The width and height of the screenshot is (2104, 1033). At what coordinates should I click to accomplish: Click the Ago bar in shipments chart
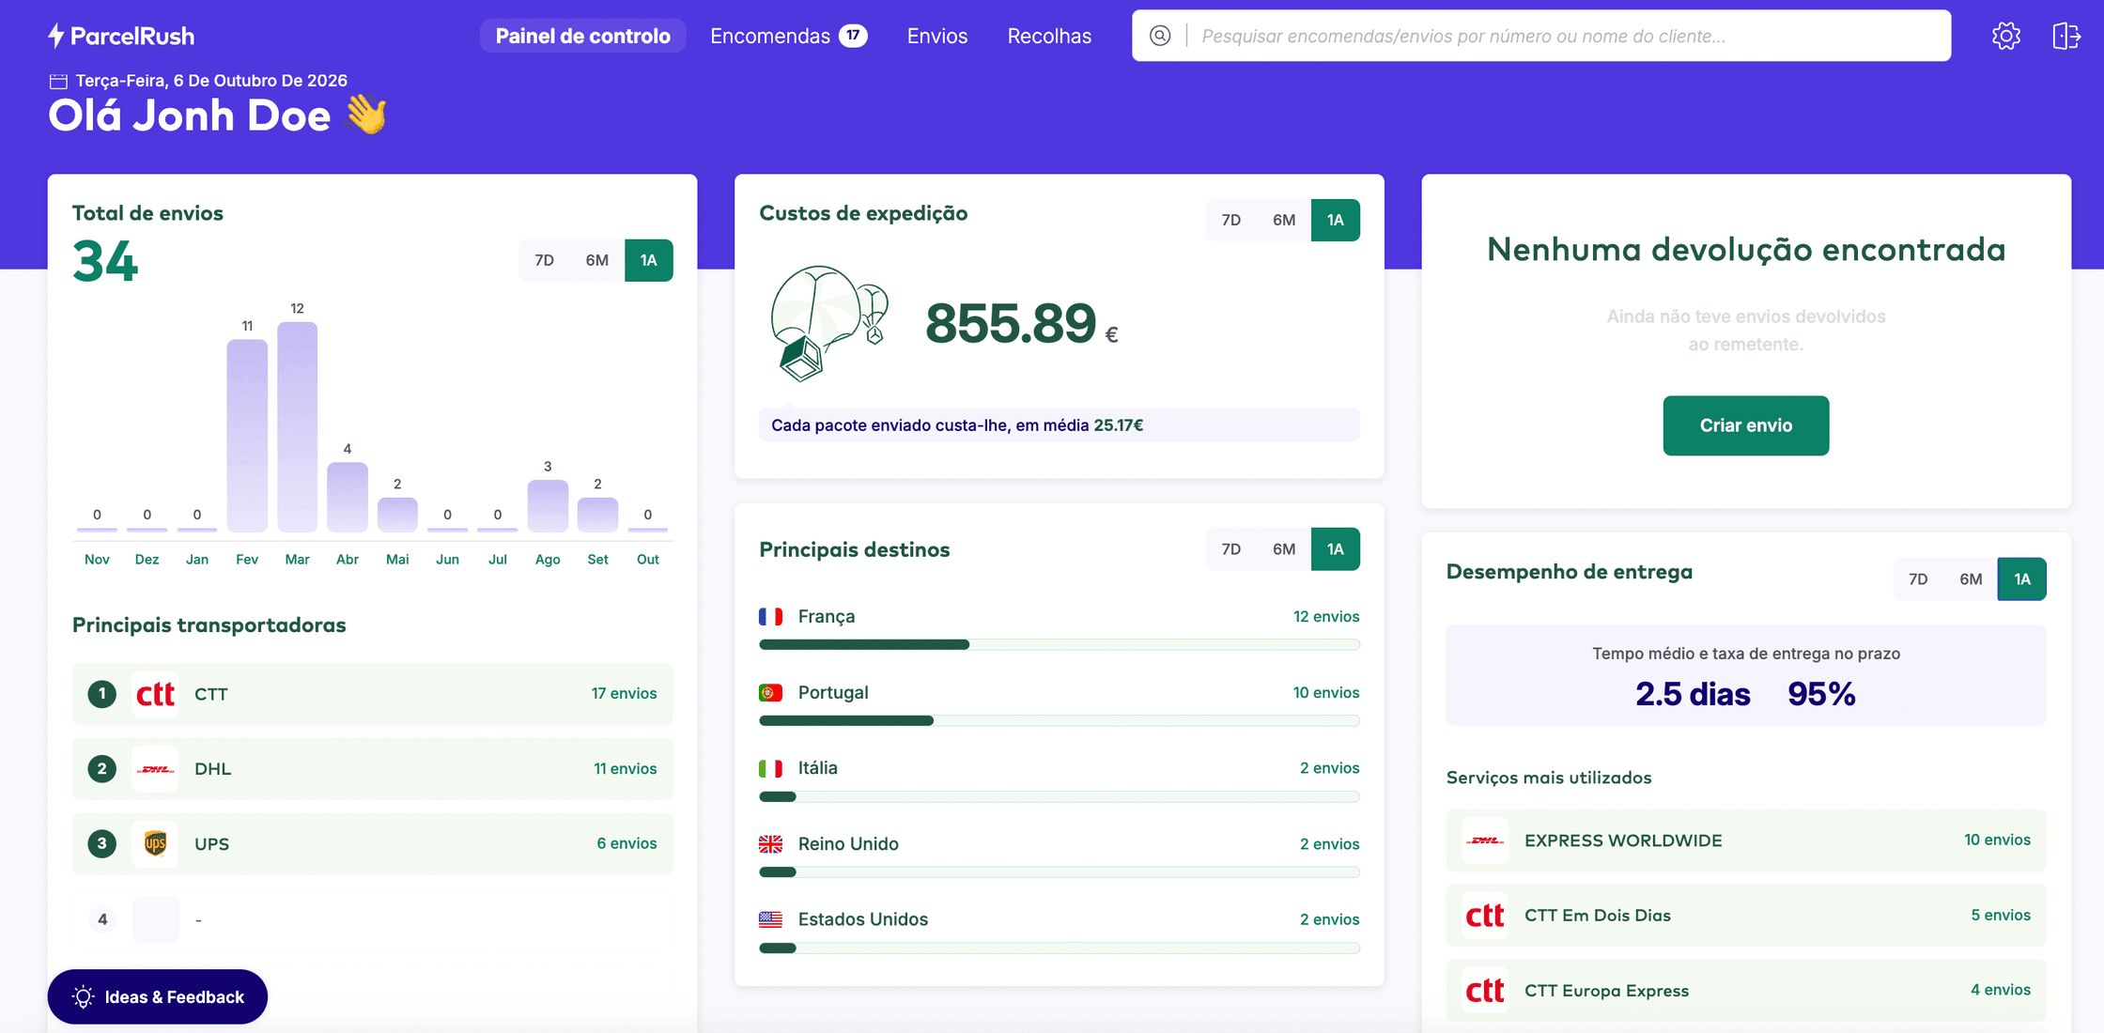click(x=548, y=506)
